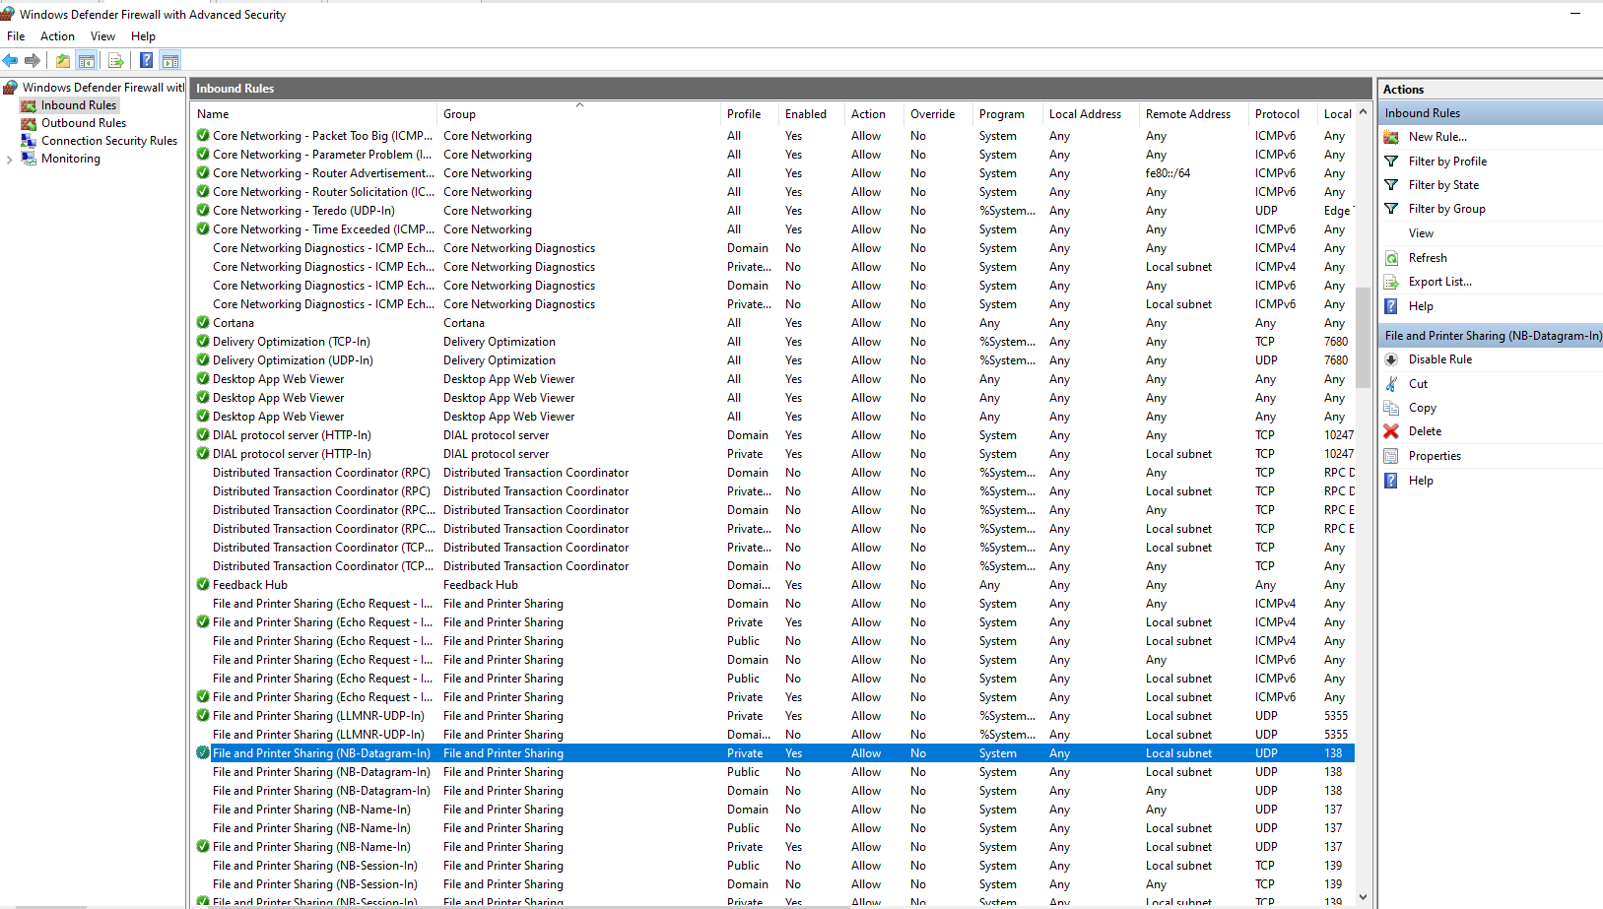Sort by the Group column header
Viewport: 1603px width, 909px height.
[x=579, y=114]
